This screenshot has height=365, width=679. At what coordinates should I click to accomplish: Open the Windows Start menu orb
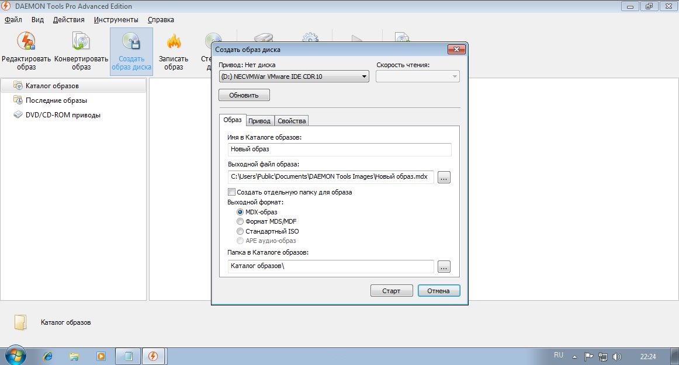coord(16,356)
